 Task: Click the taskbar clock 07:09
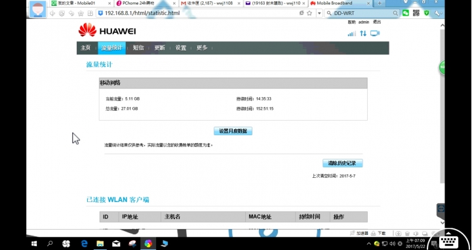pyautogui.click(x=416, y=243)
